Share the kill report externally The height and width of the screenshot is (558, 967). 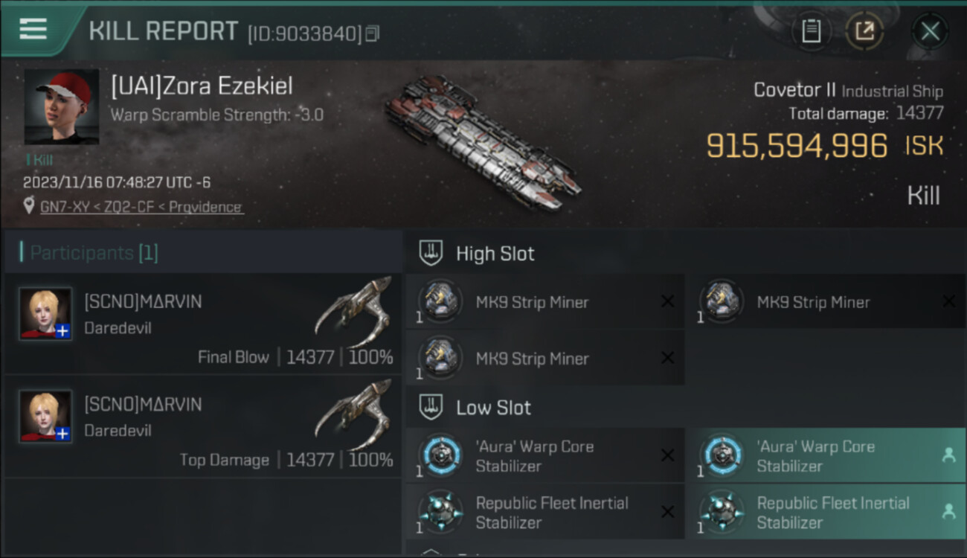click(x=864, y=31)
